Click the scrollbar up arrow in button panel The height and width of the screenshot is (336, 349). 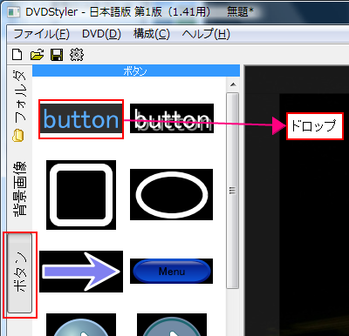pos(233,85)
